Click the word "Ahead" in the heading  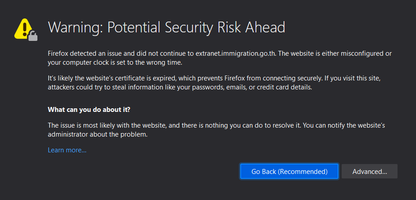265,27
